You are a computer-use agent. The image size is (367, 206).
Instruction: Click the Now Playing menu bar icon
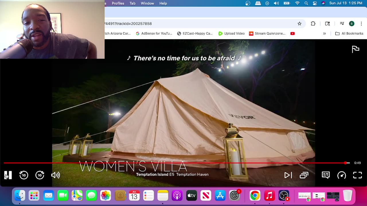pos(267,3)
